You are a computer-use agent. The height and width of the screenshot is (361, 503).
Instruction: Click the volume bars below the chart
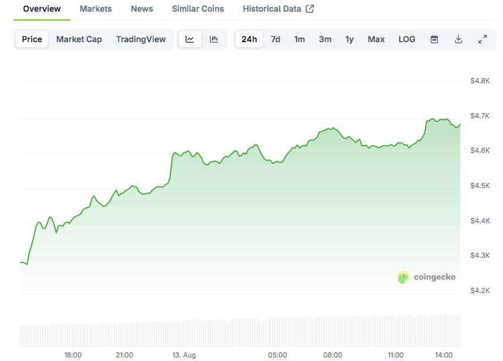coord(240,331)
